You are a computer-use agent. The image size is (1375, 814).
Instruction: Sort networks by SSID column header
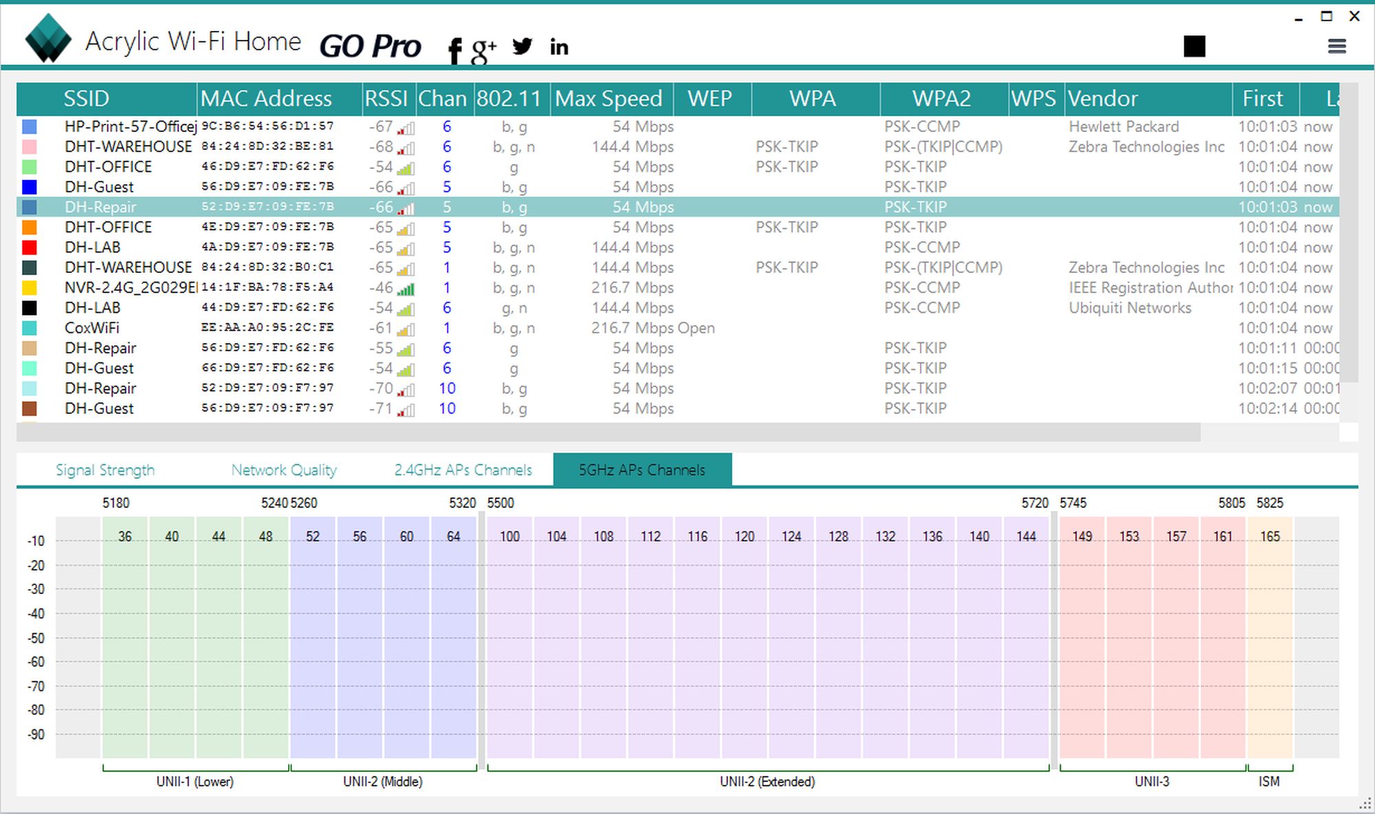tap(87, 99)
